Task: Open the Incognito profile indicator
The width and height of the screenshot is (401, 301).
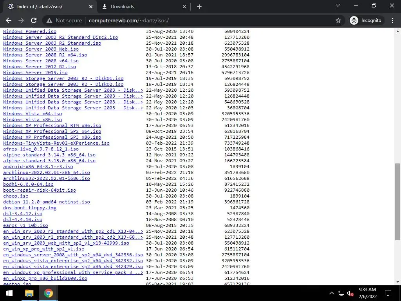Action: point(366,20)
